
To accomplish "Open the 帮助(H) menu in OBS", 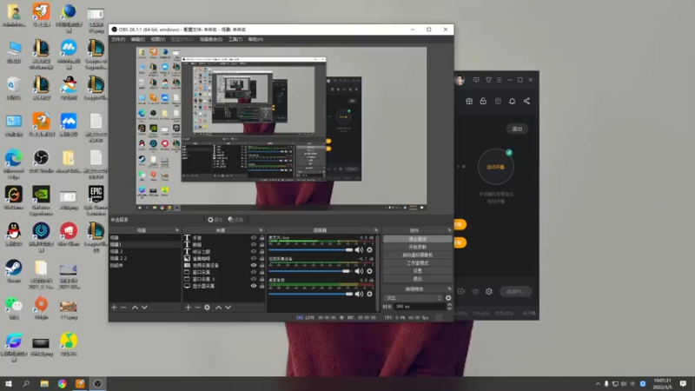I will point(255,39).
